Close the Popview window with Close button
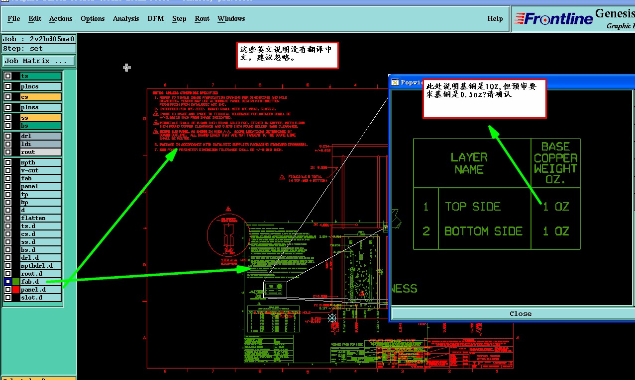The height and width of the screenshot is (380, 635). pos(521,313)
